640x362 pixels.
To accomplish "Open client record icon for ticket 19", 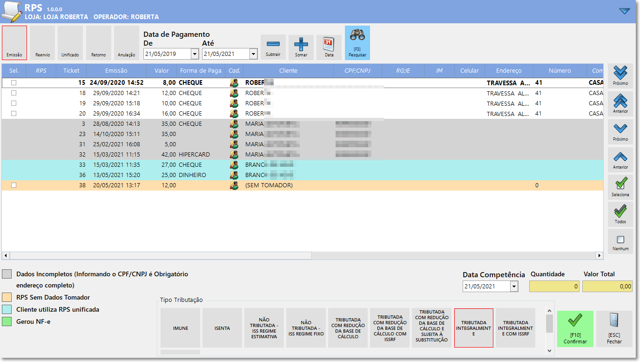I will [x=234, y=103].
